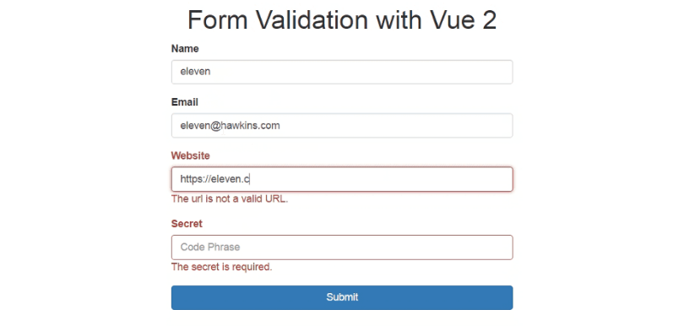684x326 pixels.
Task: Click the word "URL" in the website error
Action: 277,199
